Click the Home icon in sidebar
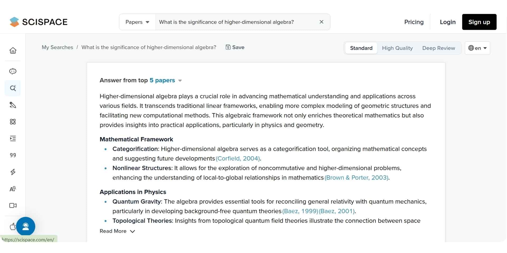Screen dimensions: 507x253 (x=13, y=50)
